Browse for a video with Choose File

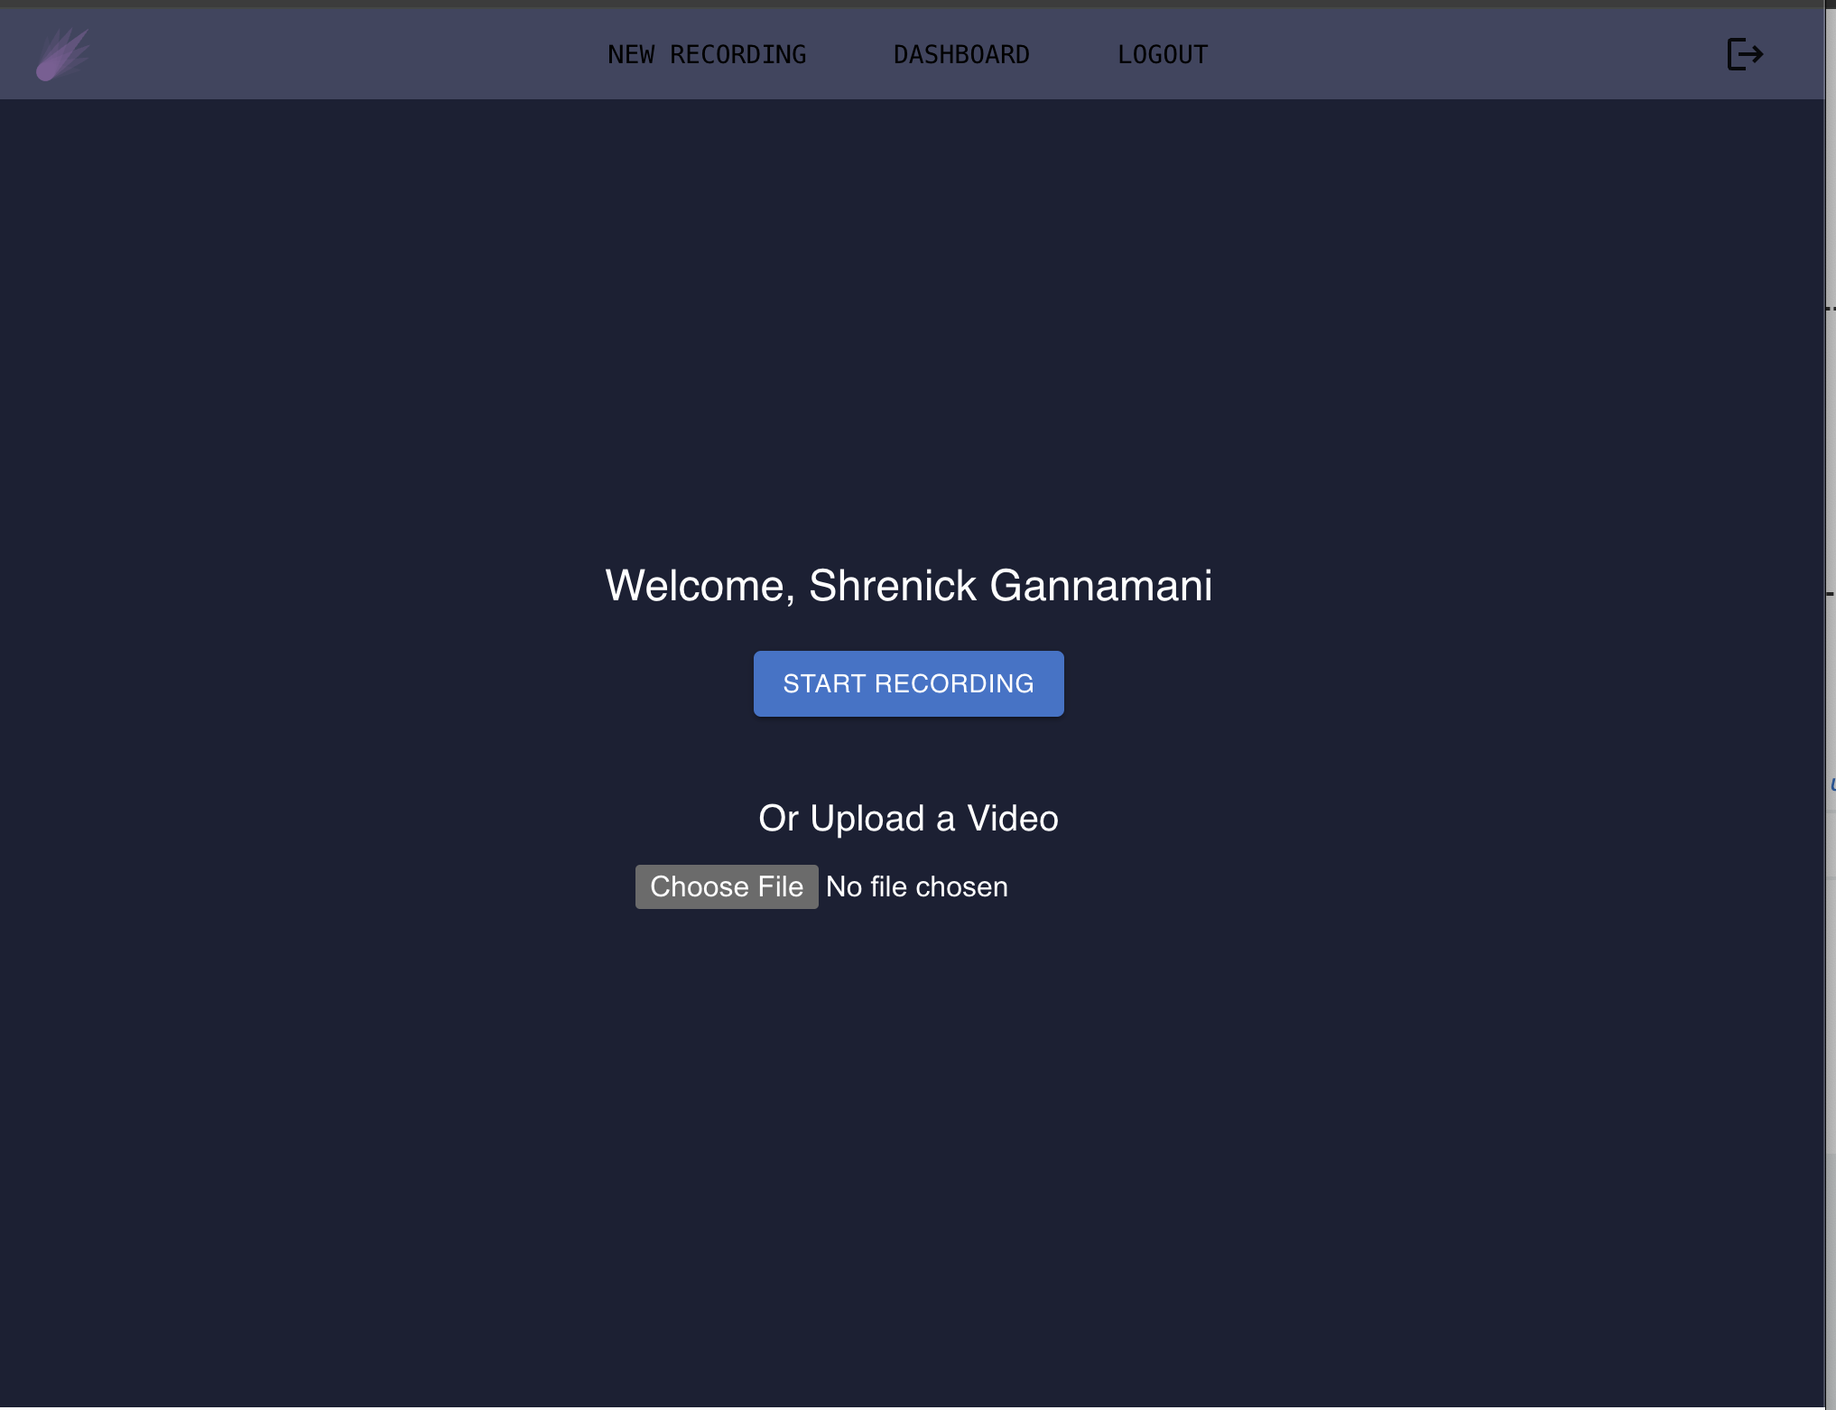coord(727,886)
